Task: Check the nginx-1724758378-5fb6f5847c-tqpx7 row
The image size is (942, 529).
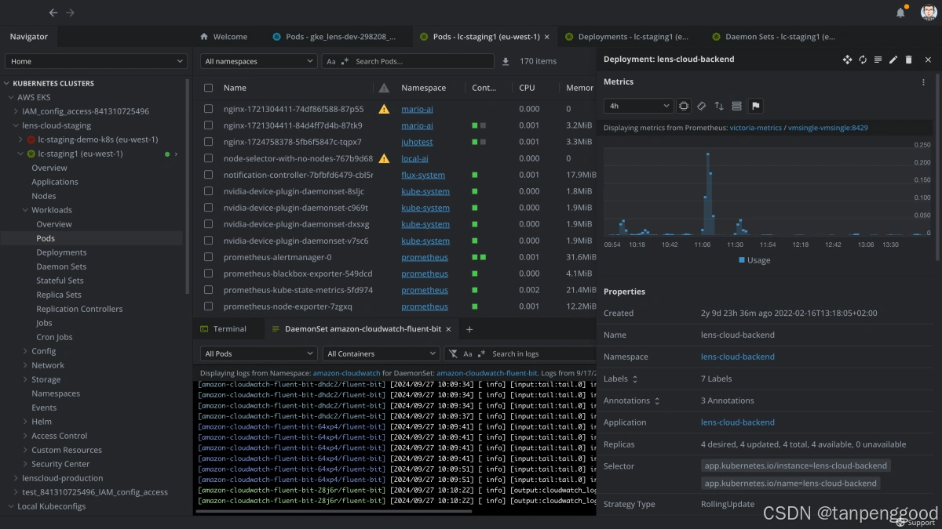Action: (x=208, y=142)
